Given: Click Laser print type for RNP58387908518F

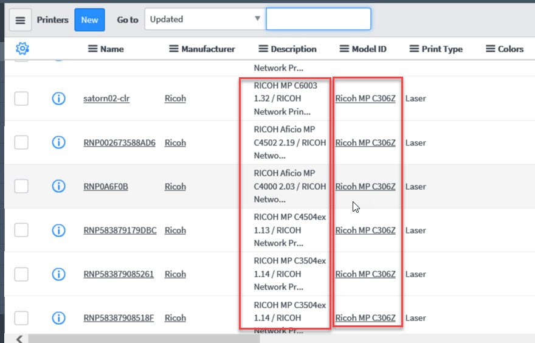Looking at the screenshot, I should click(x=416, y=318).
